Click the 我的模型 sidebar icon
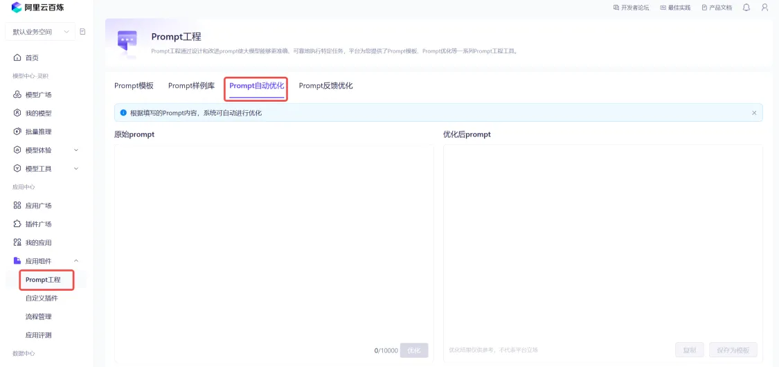The image size is (779, 367). [x=17, y=114]
